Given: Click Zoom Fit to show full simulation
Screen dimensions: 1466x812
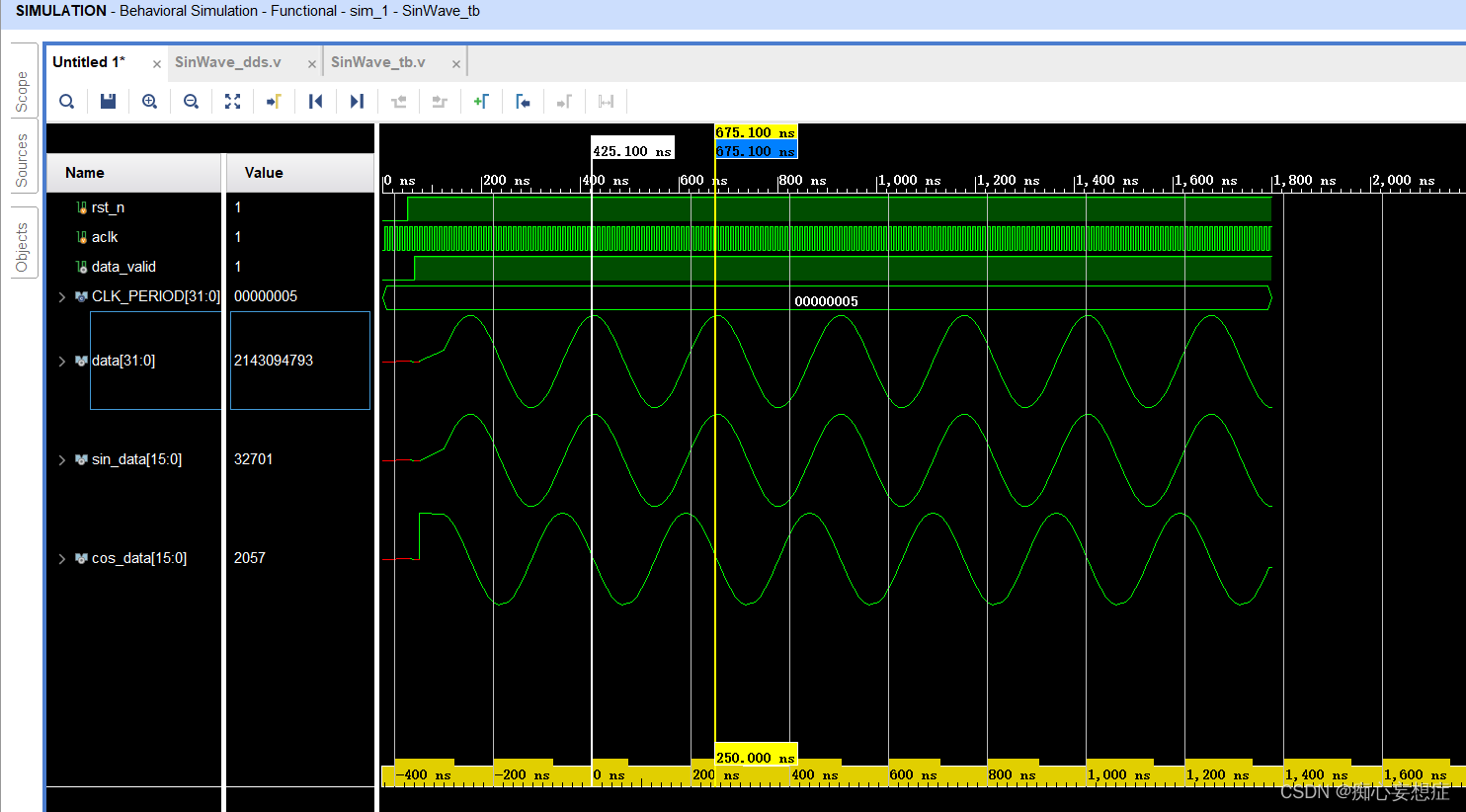Looking at the screenshot, I should (232, 101).
